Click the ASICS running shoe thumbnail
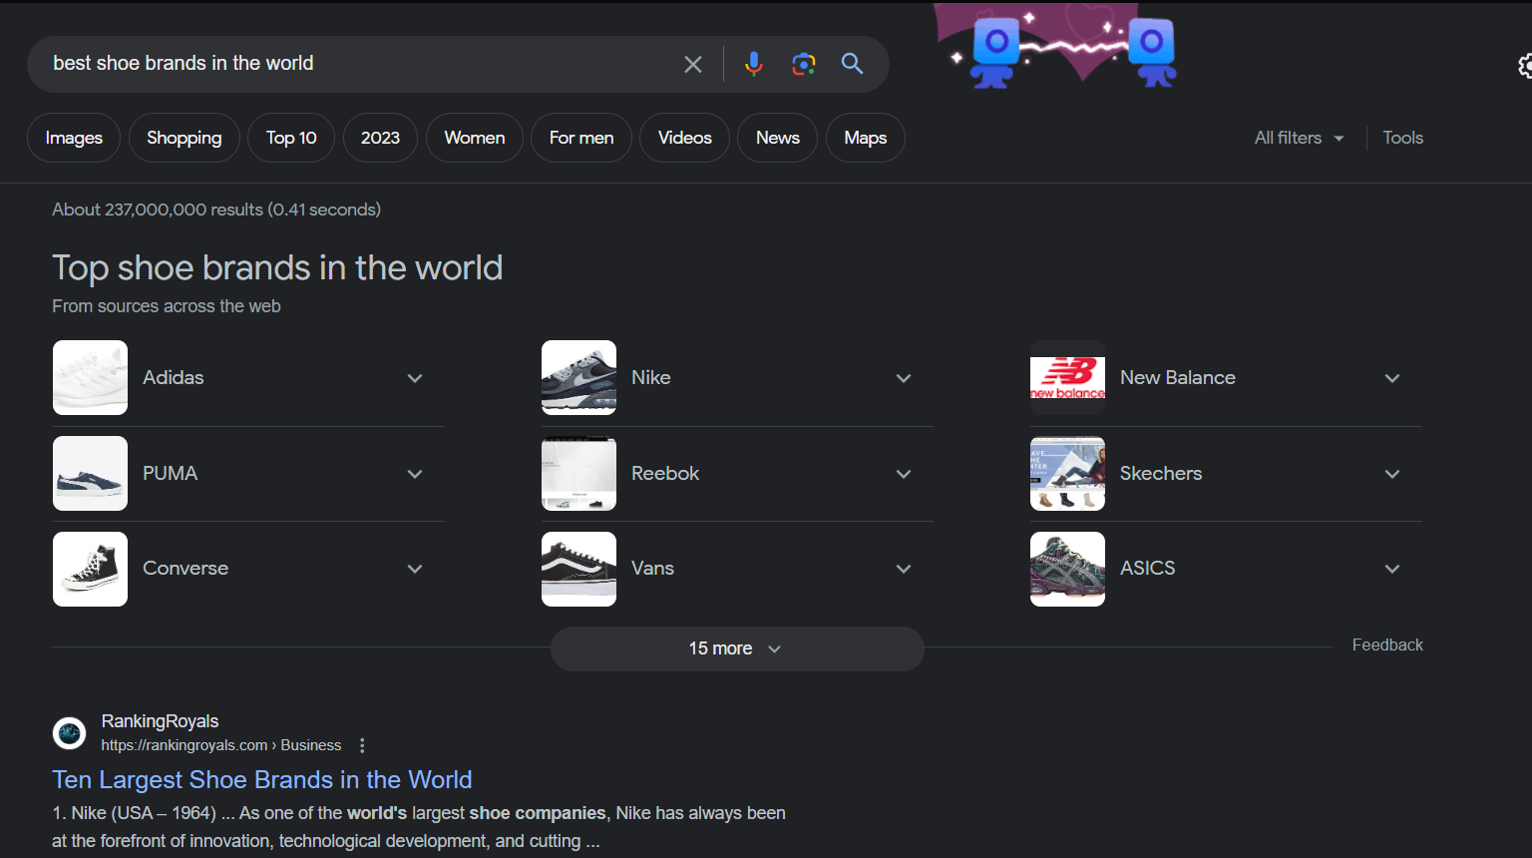 pos(1067,569)
